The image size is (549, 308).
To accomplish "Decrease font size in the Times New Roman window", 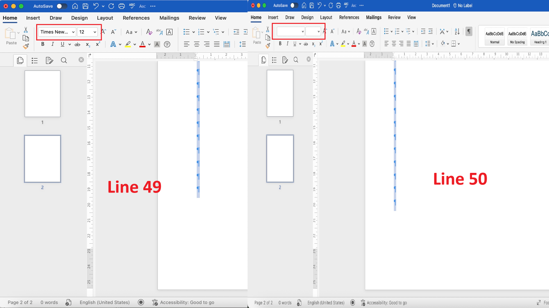I will pos(113,32).
